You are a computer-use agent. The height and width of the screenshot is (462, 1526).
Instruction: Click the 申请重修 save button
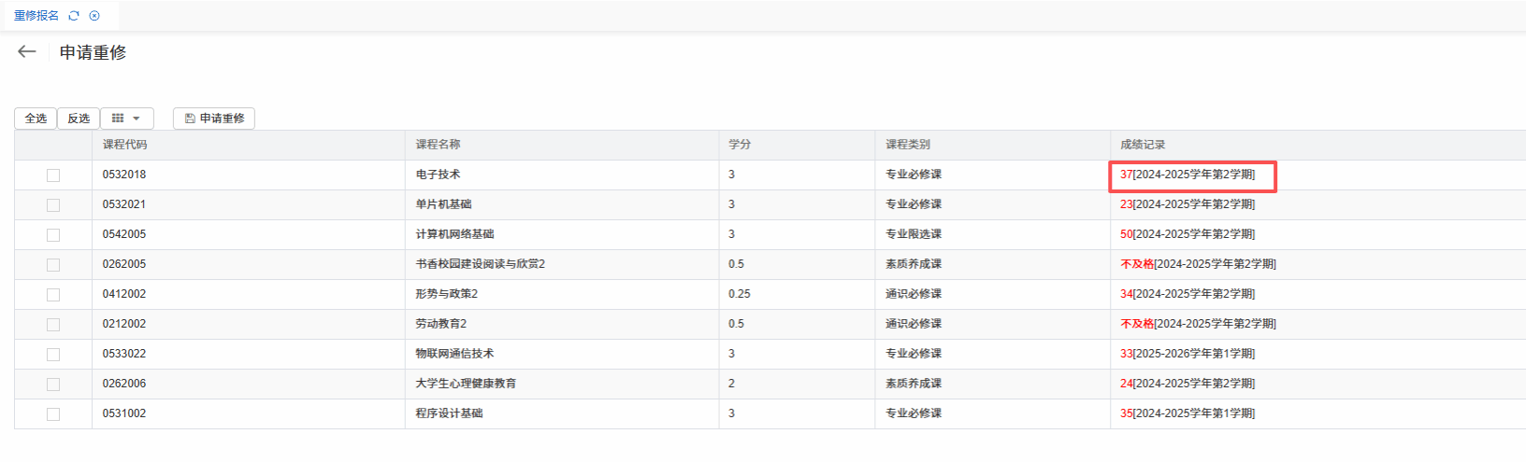pyautogui.click(x=214, y=119)
